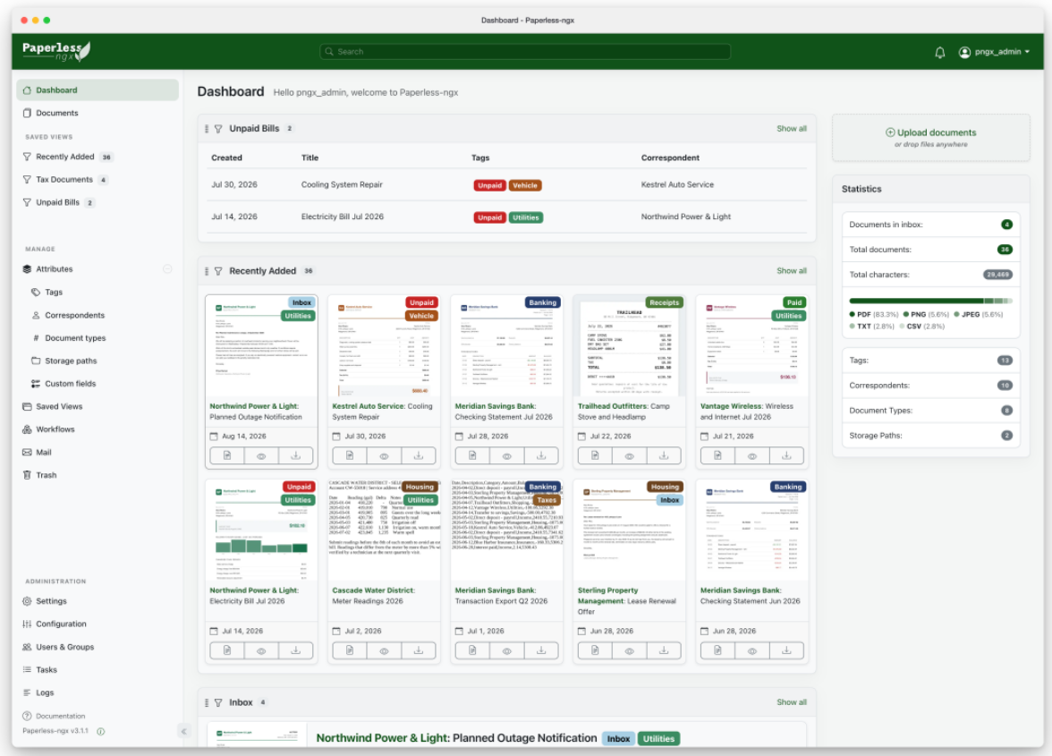Screen dimensions: 1052x756
Task: Preview the Planned Outage Notification card with eye icon
Action: [261, 456]
